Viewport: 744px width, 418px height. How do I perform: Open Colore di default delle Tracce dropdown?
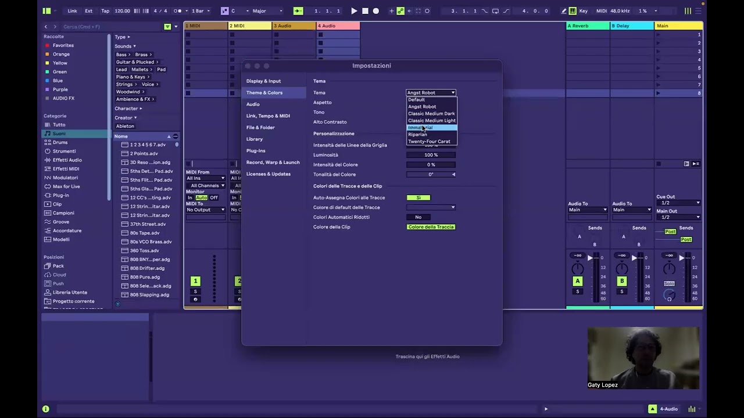431,207
